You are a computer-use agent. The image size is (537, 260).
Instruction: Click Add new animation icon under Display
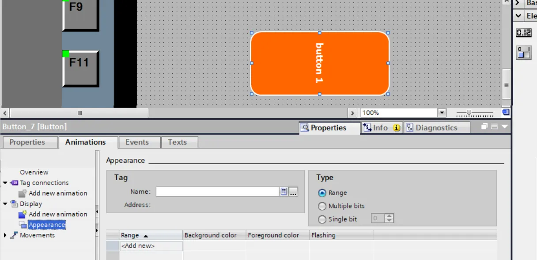[x=23, y=214]
